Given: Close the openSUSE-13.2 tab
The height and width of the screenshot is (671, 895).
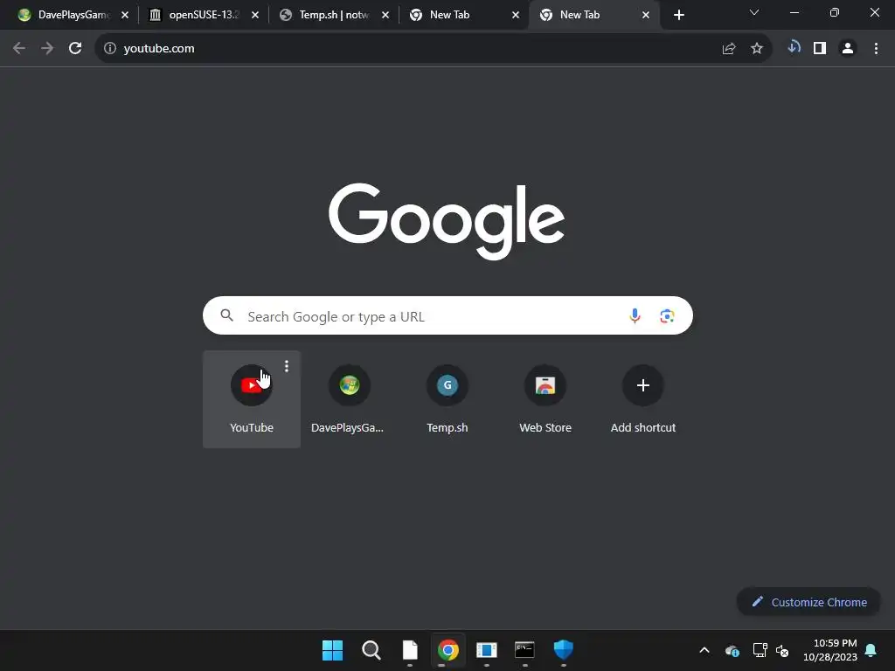Looking at the screenshot, I should pyautogui.click(x=255, y=15).
